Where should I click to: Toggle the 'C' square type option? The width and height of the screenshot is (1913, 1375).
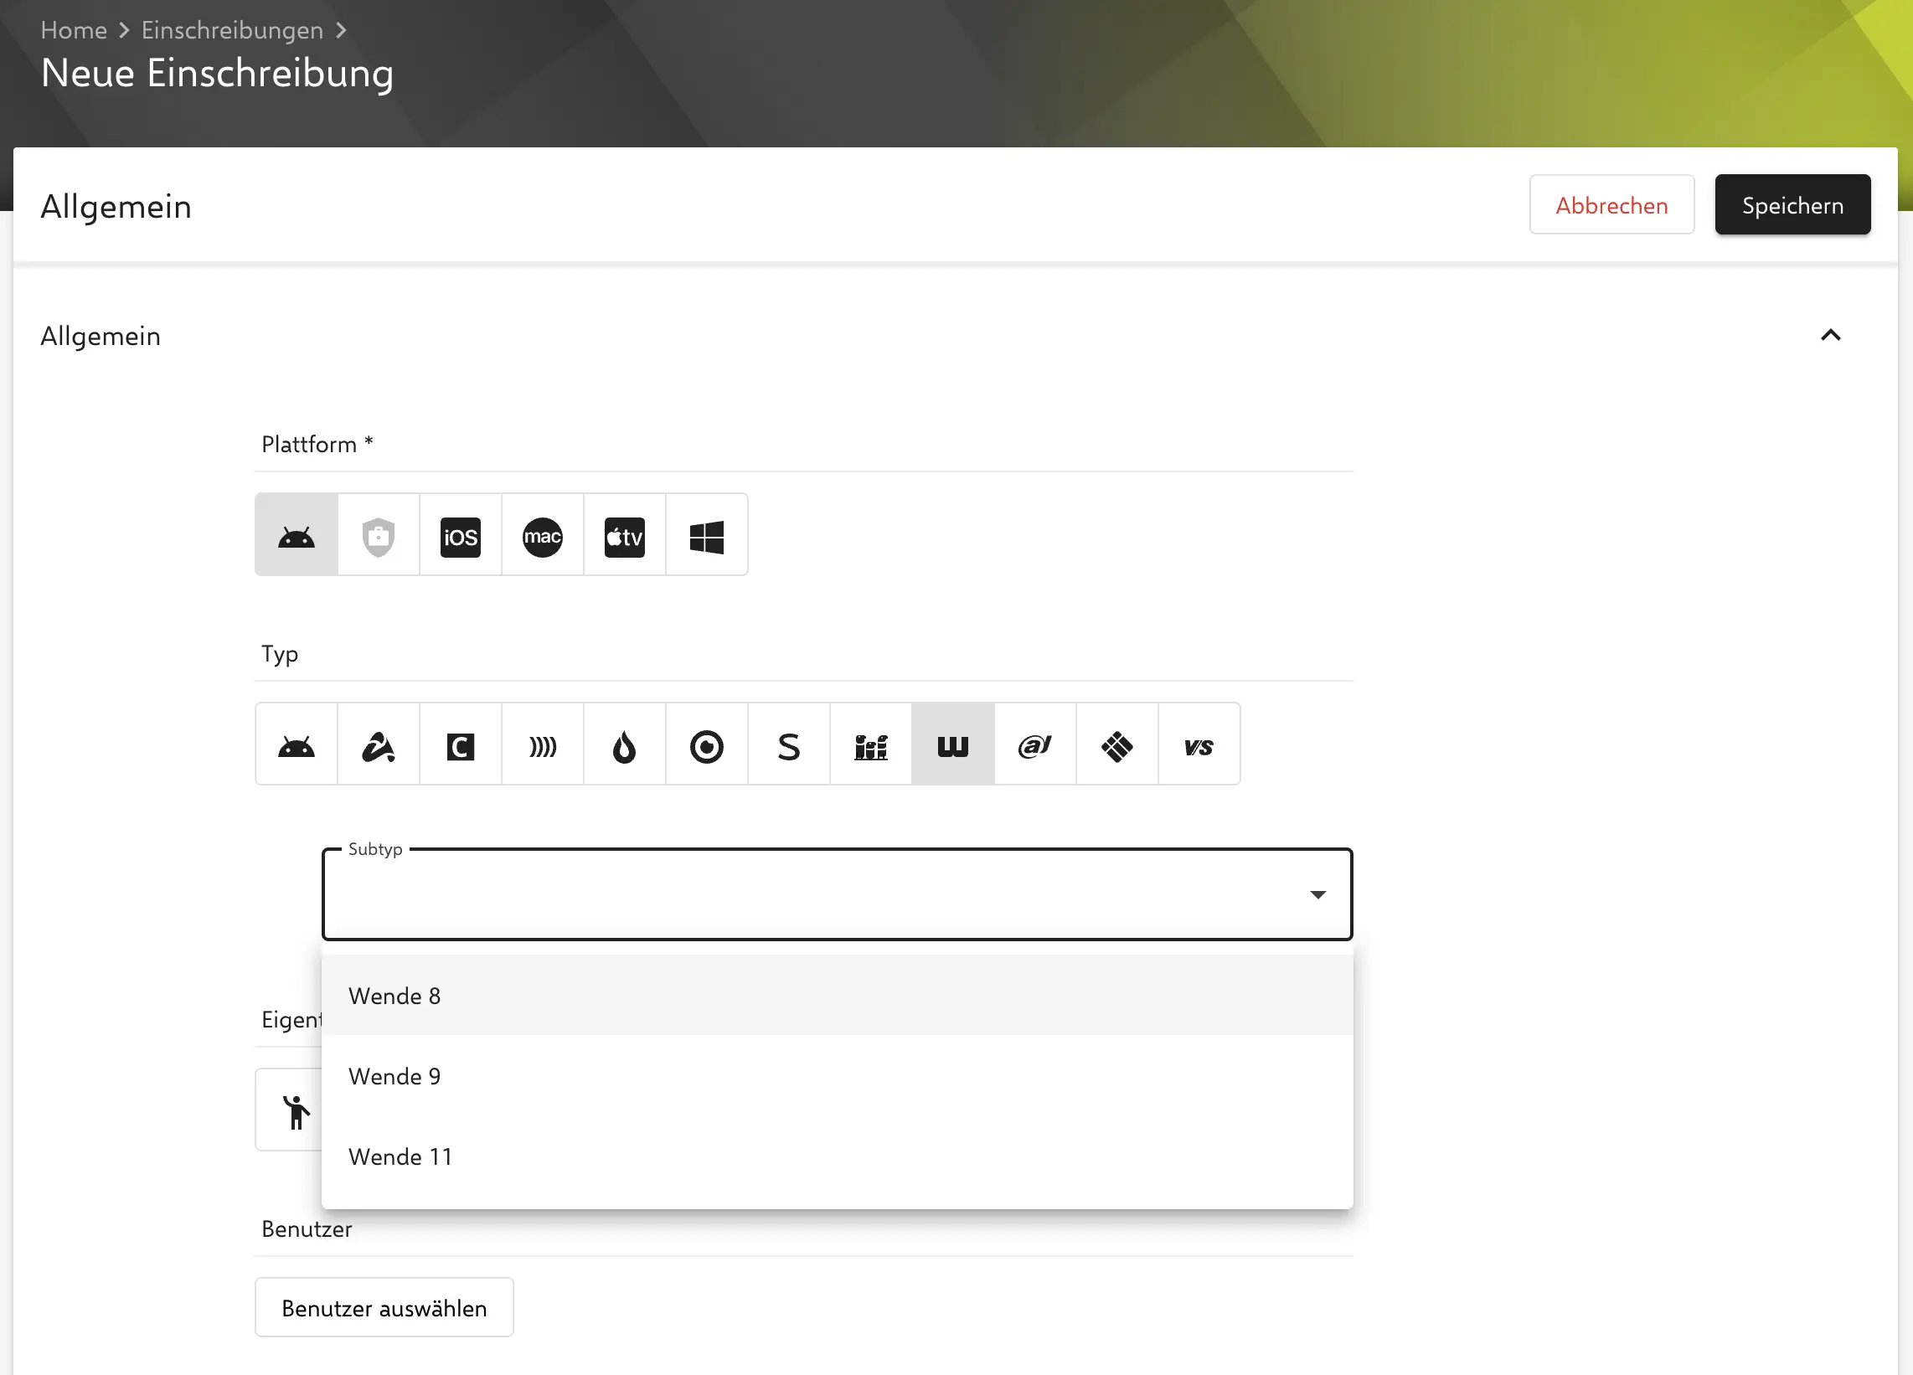(460, 746)
